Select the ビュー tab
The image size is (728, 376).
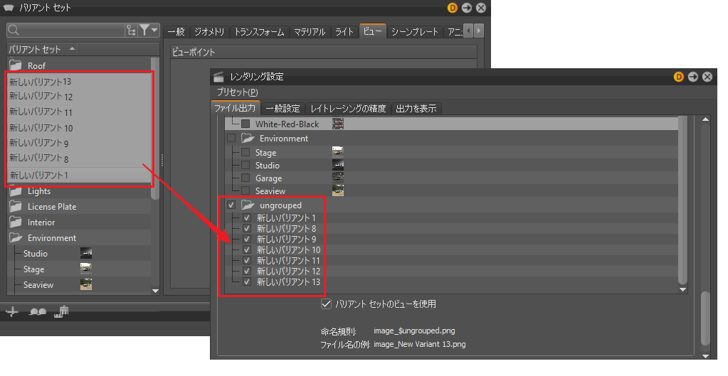point(373,31)
